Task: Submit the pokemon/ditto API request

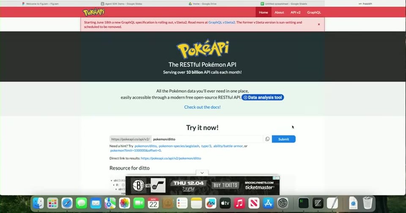Action: point(283,139)
